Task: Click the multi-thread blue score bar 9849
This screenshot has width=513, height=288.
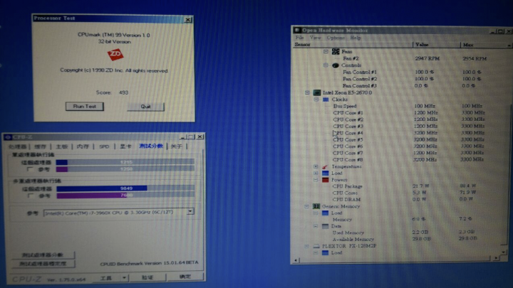Action: [x=102, y=188]
